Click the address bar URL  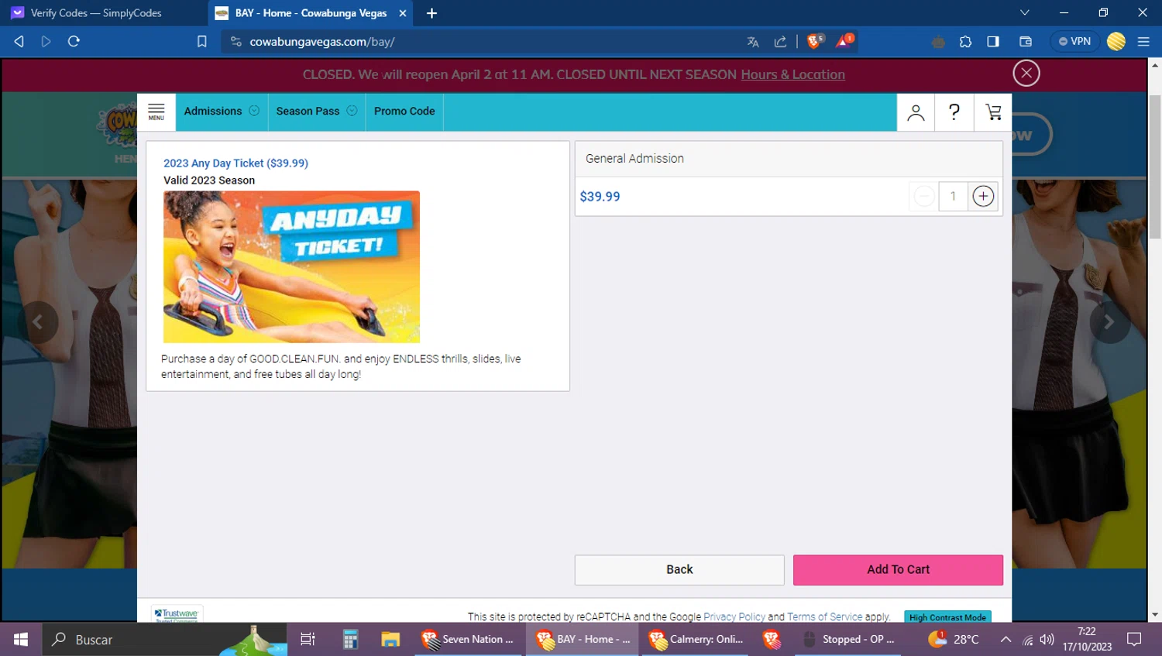322,42
